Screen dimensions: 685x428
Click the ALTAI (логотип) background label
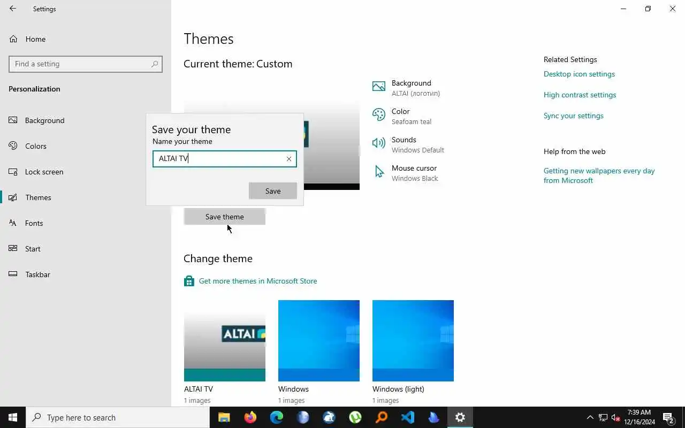tap(416, 93)
